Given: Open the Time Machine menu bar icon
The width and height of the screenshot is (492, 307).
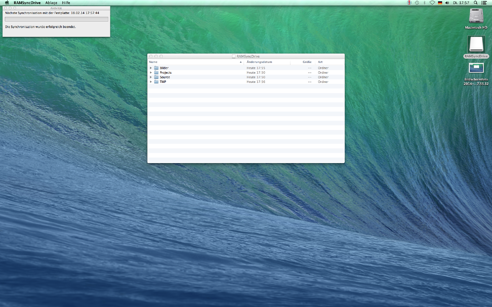Looking at the screenshot, I should point(417,3).
